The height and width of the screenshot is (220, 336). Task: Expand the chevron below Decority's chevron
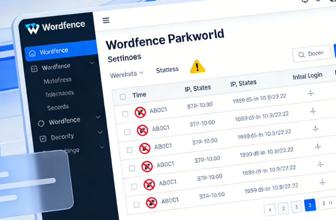tap(102, 147)
